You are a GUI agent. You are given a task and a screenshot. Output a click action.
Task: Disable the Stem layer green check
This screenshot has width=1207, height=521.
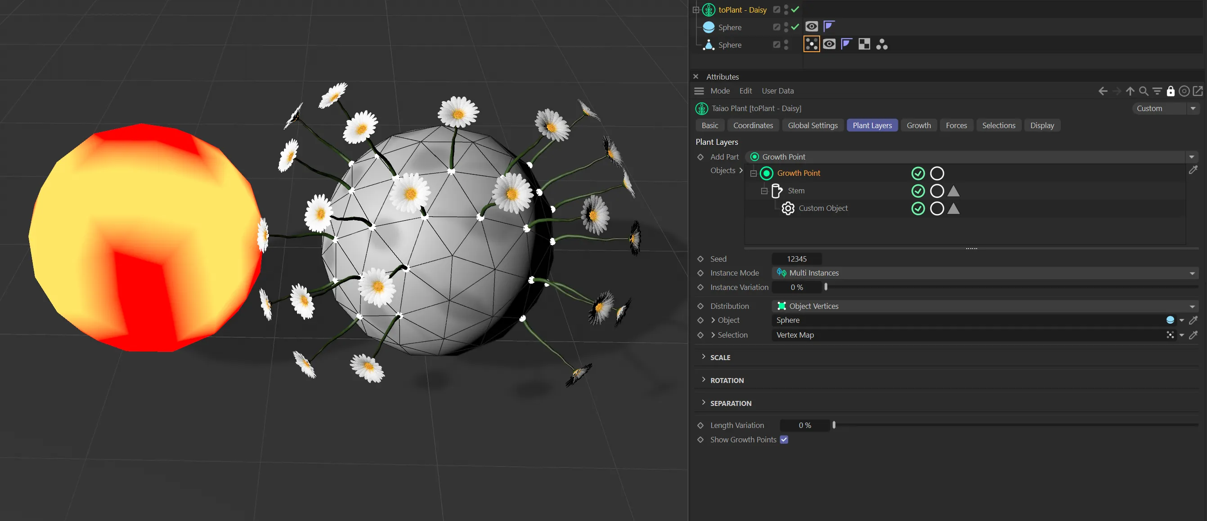click(918, 191)
